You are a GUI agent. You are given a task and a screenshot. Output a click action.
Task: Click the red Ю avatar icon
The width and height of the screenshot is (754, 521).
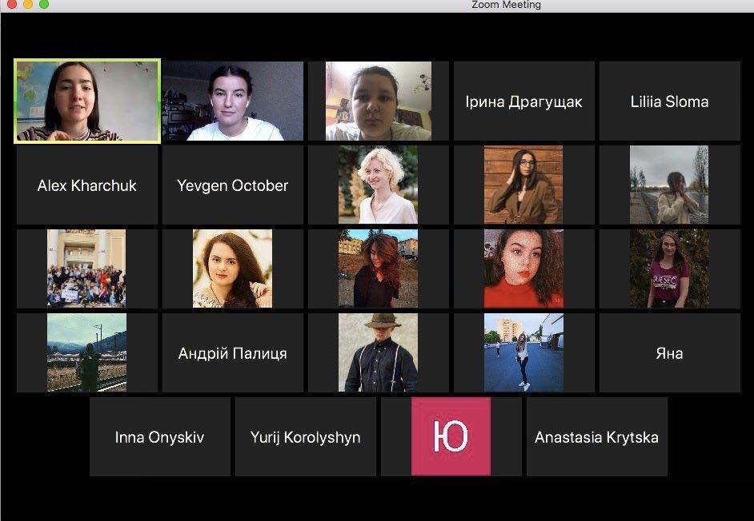pos(451,437)
